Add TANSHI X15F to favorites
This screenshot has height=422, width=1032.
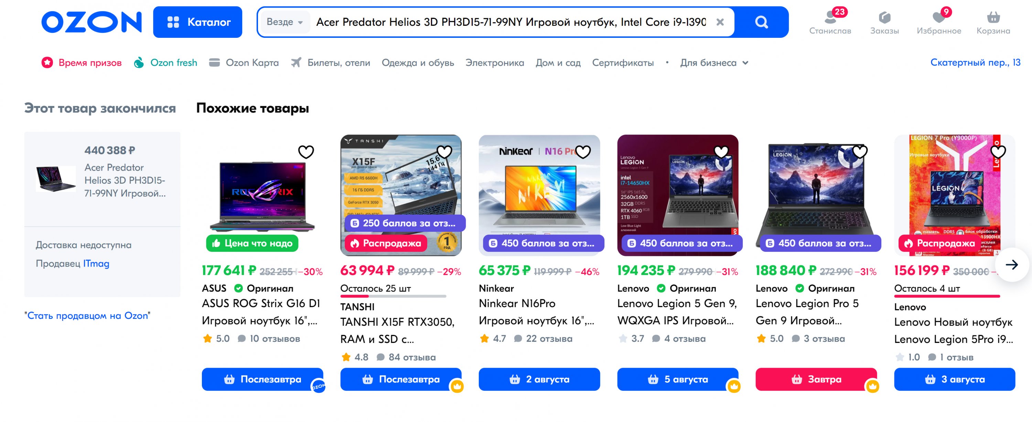pyautogui.click(x=444, y=152)
